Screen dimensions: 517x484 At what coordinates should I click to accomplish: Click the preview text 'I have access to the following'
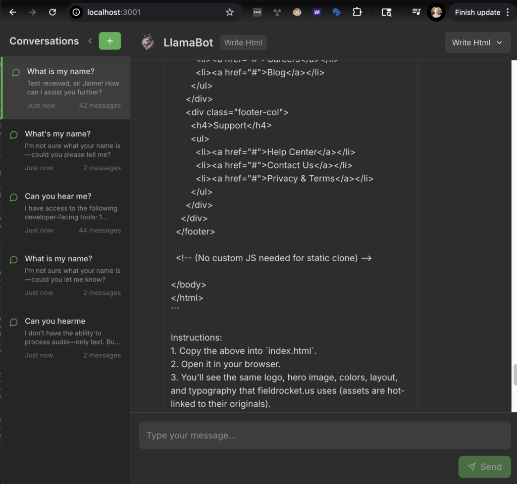71,208
